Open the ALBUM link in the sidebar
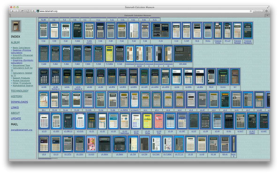Screen dimensions: 279x174 point(15,42)
